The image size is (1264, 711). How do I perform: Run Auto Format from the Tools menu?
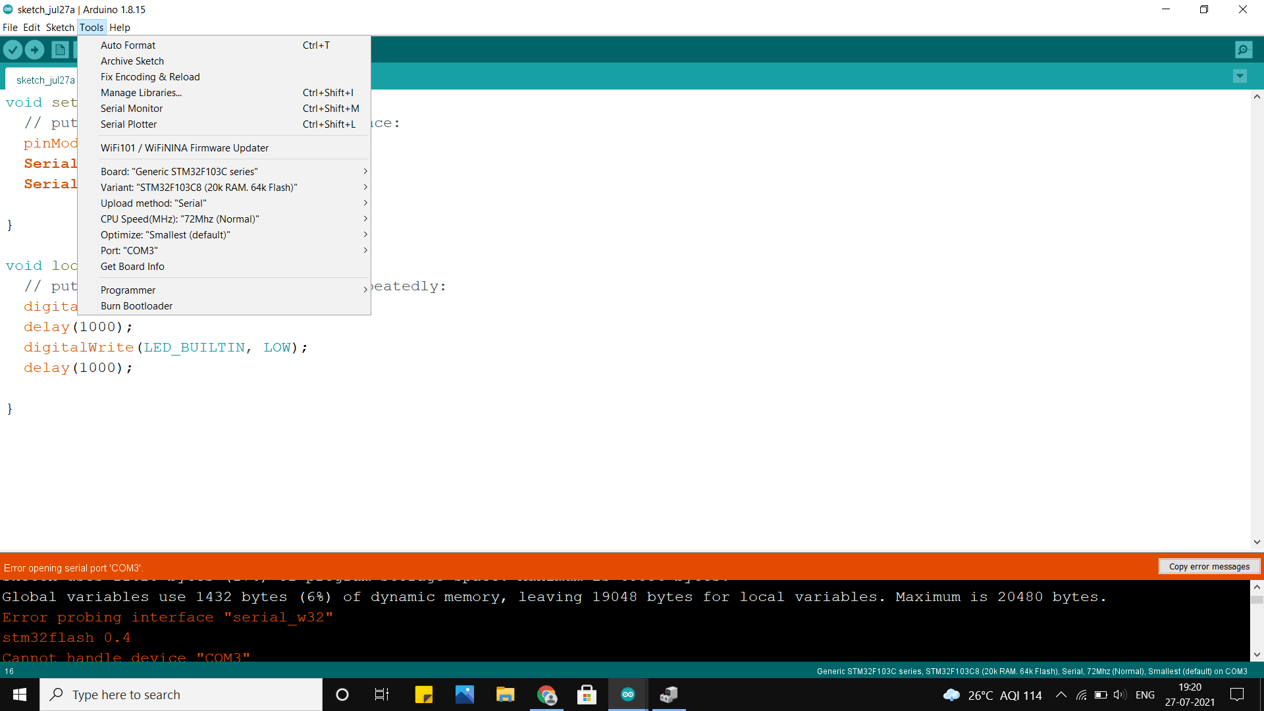tap(128, 45)
